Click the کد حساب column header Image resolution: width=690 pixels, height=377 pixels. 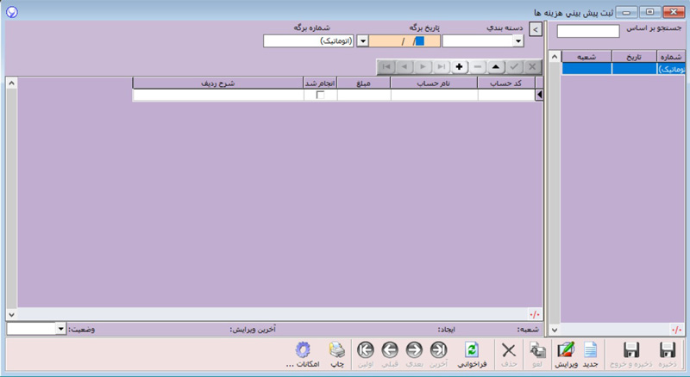coord(506,83)
